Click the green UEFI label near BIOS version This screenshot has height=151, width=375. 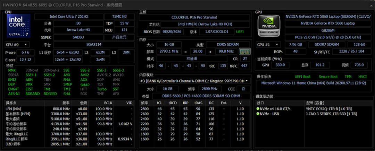point(240,32)
